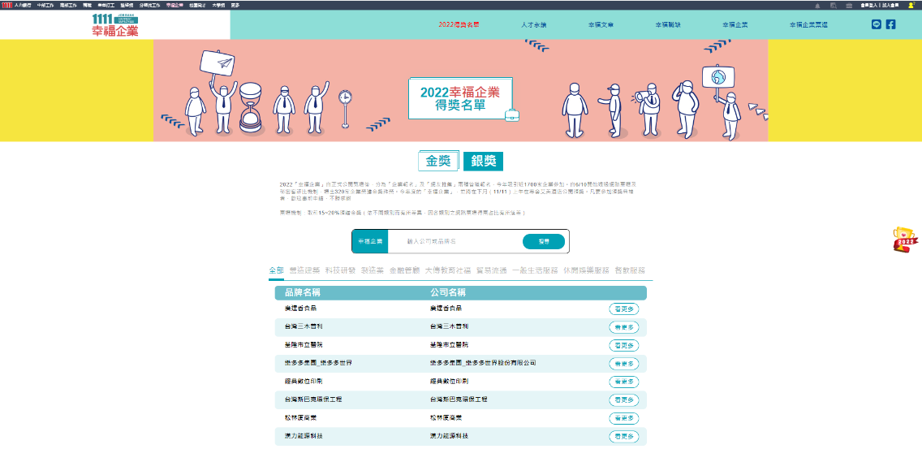Open 幸福企業票選 in navigation
922x449 pixels.
pyautogui.click(x=808, y=25)
